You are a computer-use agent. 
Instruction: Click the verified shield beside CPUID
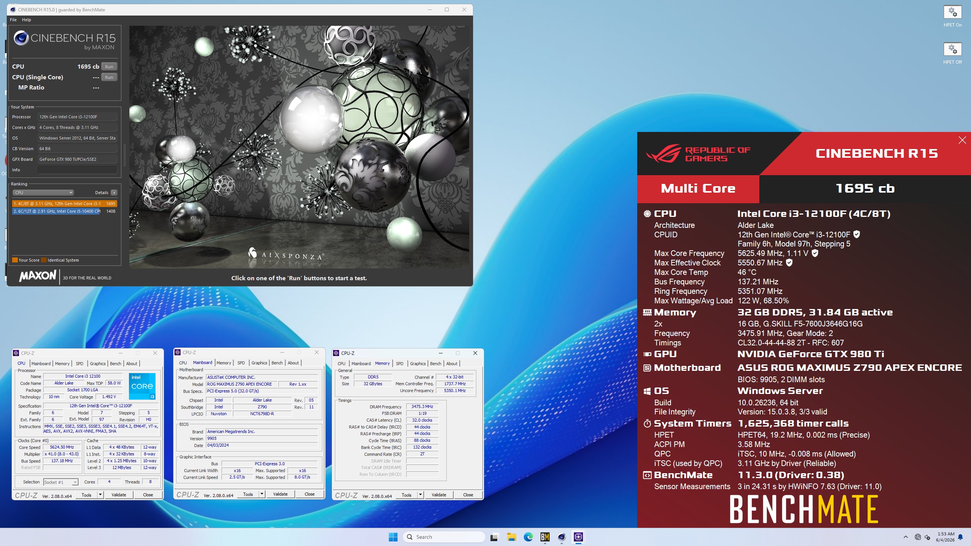856,234
